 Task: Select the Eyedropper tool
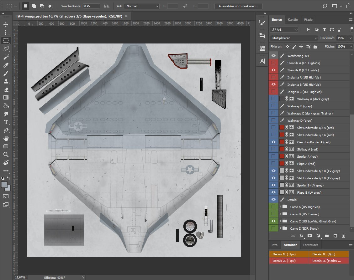[x=6, y=65]
